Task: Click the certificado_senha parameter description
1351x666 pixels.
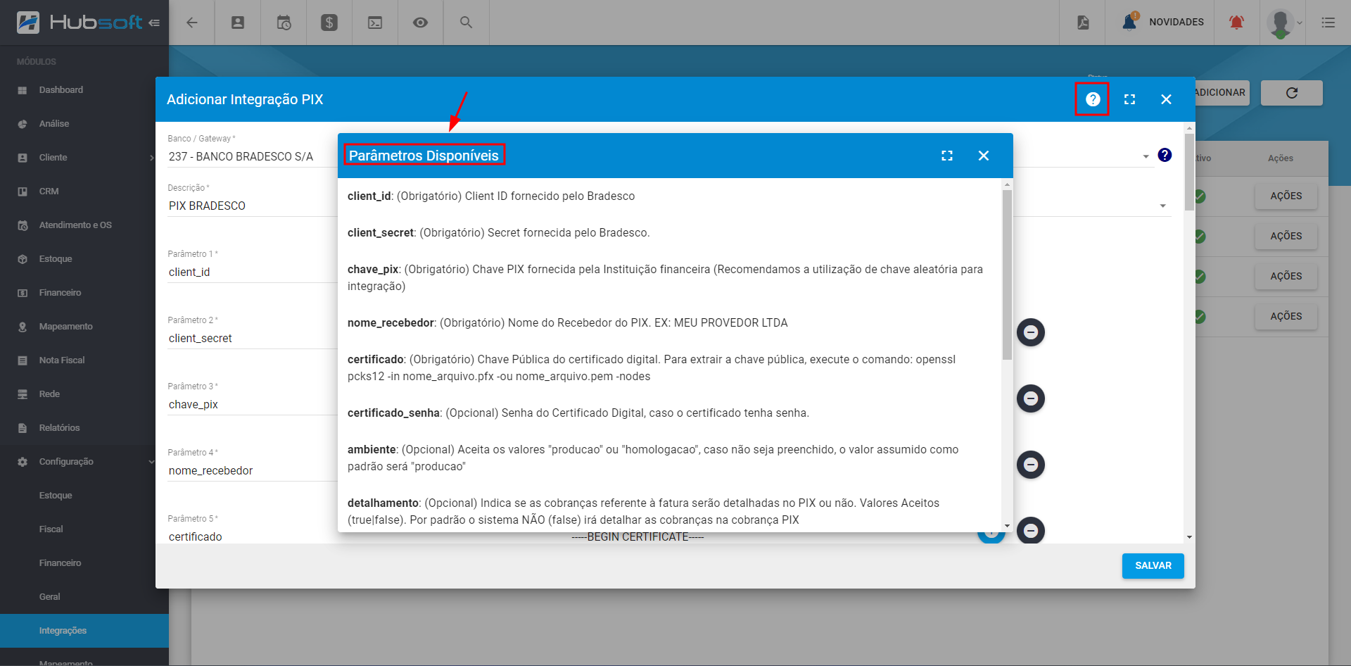Action: (578, 413)
